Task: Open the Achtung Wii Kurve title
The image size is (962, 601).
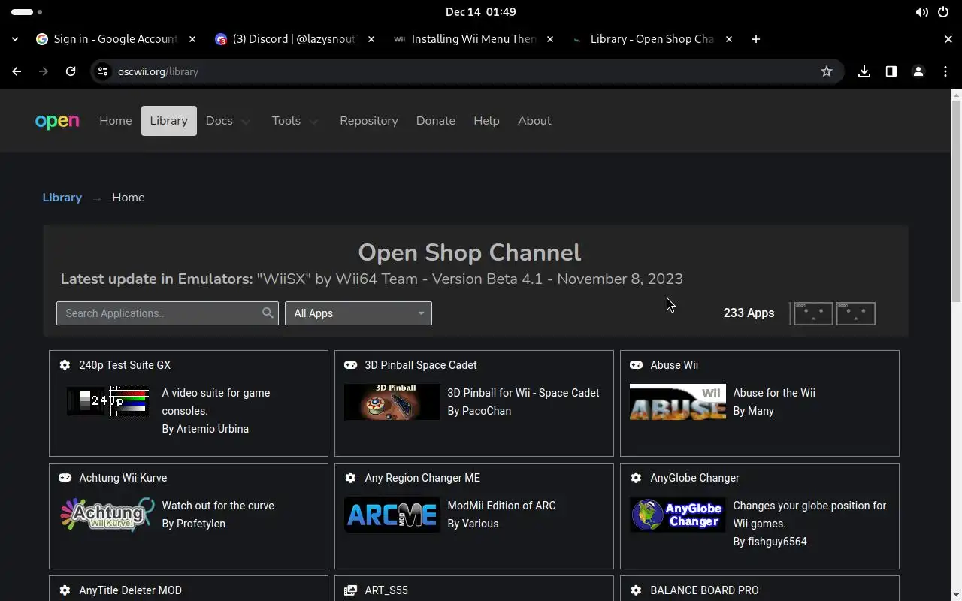Action: (x=123, y=478)
